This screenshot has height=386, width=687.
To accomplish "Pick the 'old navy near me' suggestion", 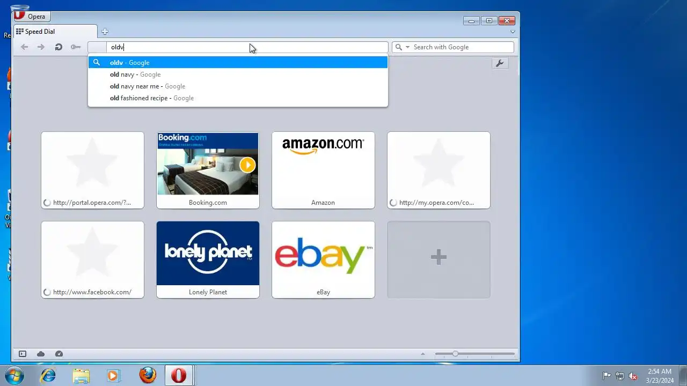I will (238, 86).
